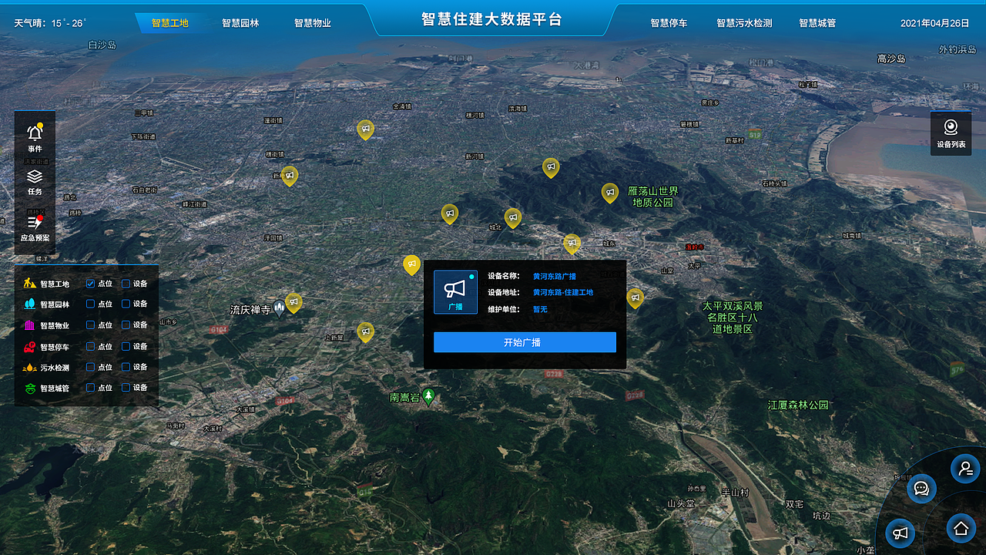
Task: Click the home icon in radial menu
Action: click(x=961, y=528)
